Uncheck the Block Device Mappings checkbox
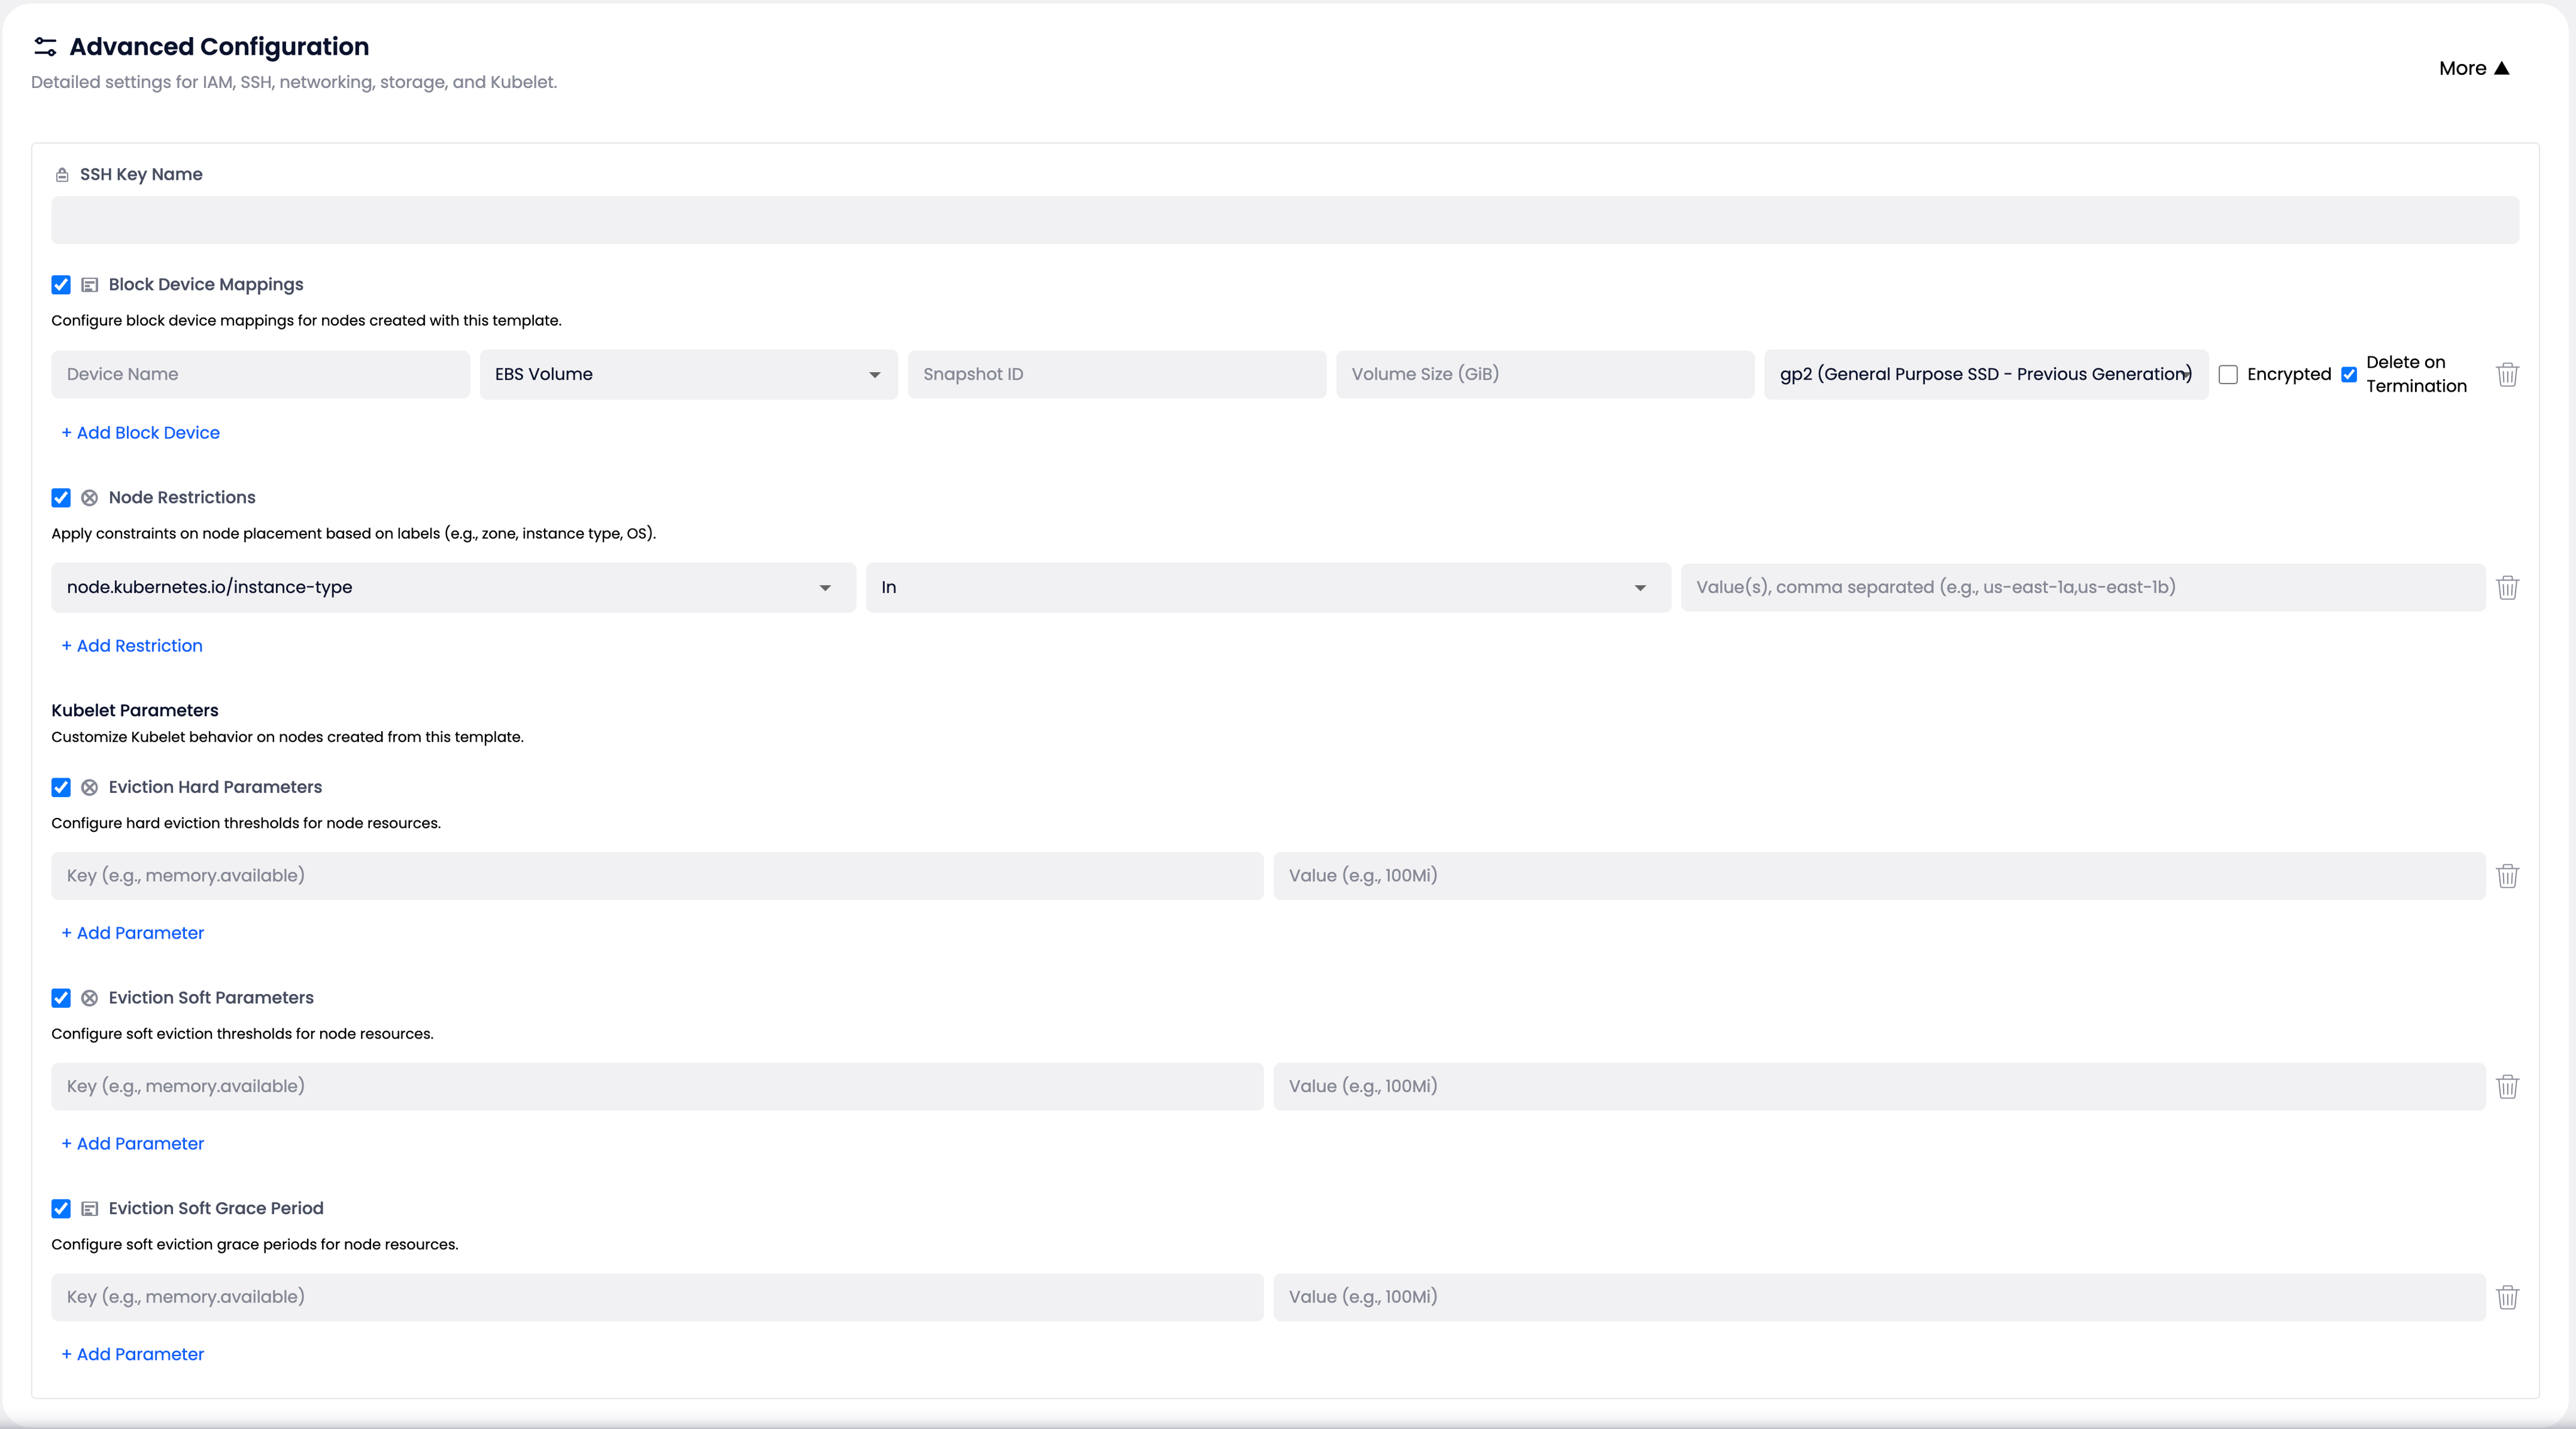The image size is (2576, 1429). point(61,285)
